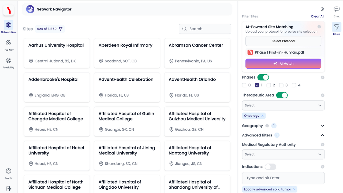Check the Phase 0 checkbox
343x193 pixels.
(x=244, y=85)
